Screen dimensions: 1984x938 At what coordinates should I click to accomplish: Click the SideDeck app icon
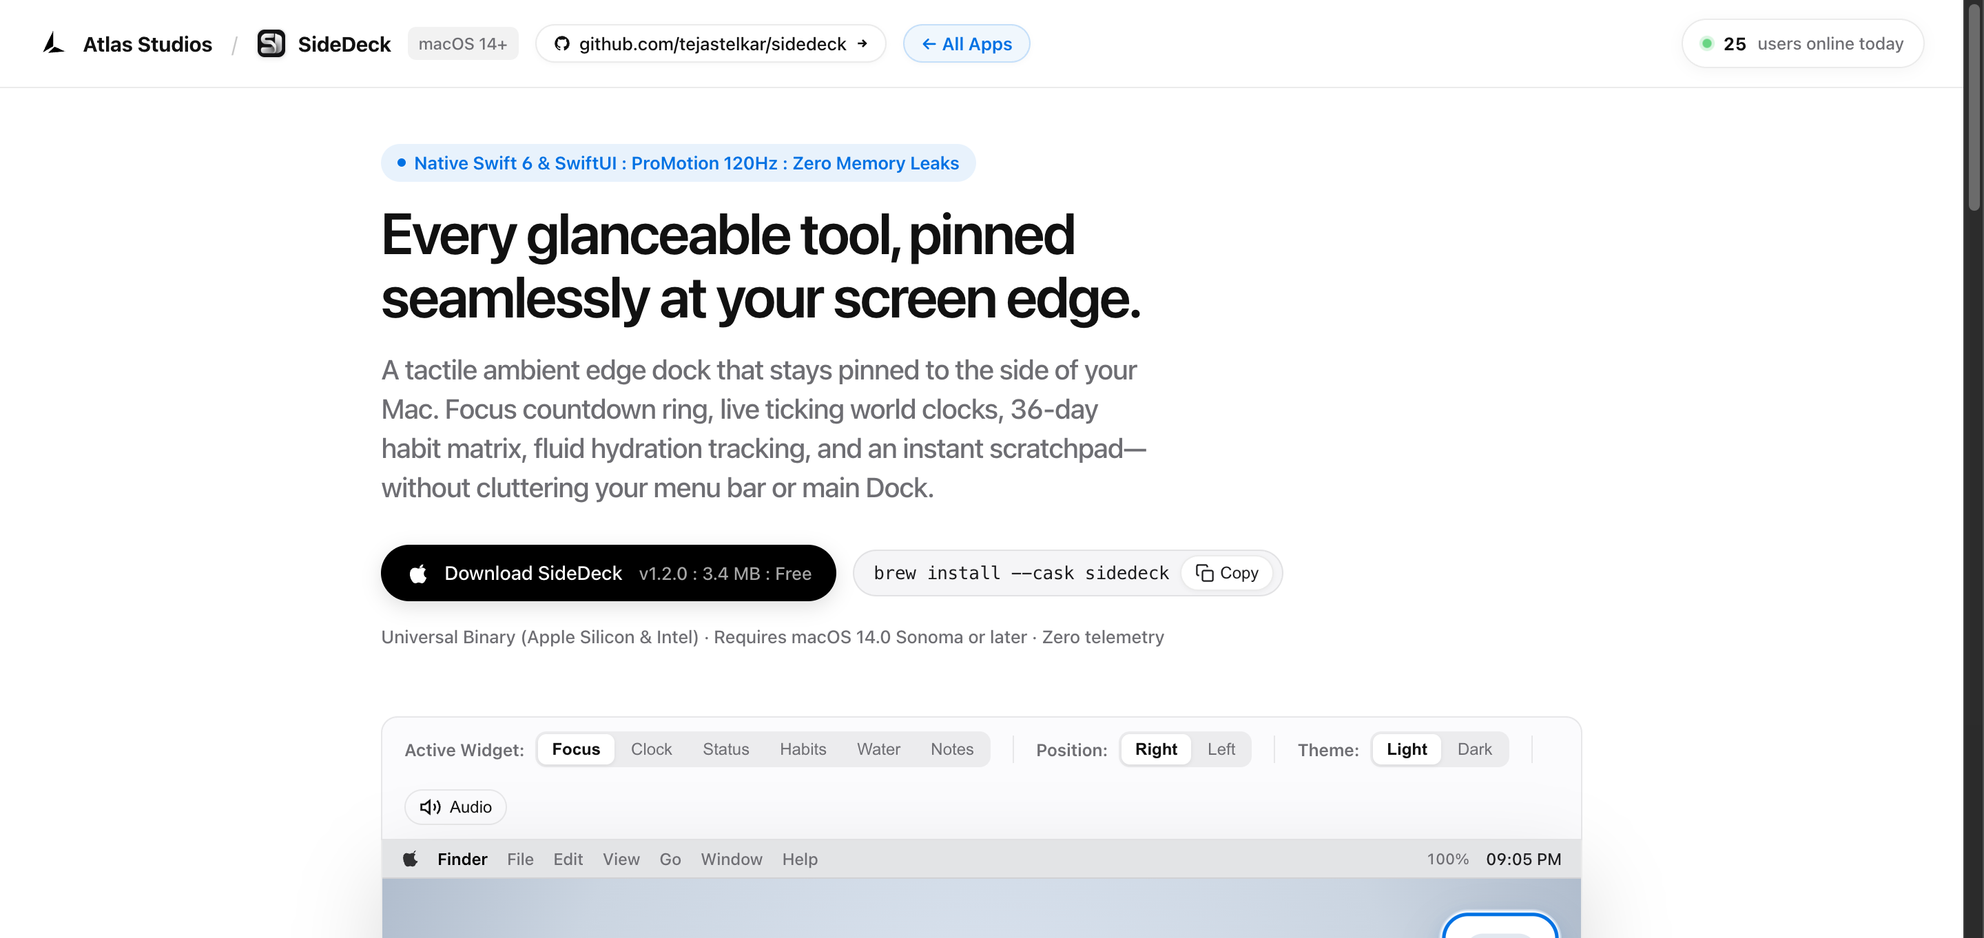point(271,43)
